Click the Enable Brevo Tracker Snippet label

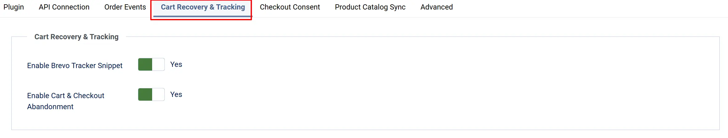click(75, 66)
